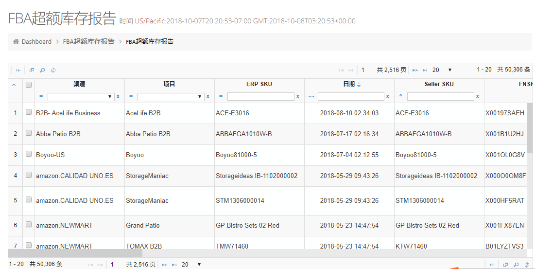Image resolution: width=535 pixels, height=269 pixels.
Task: Click the Seller SKU filter input
Action: point(440,97)
